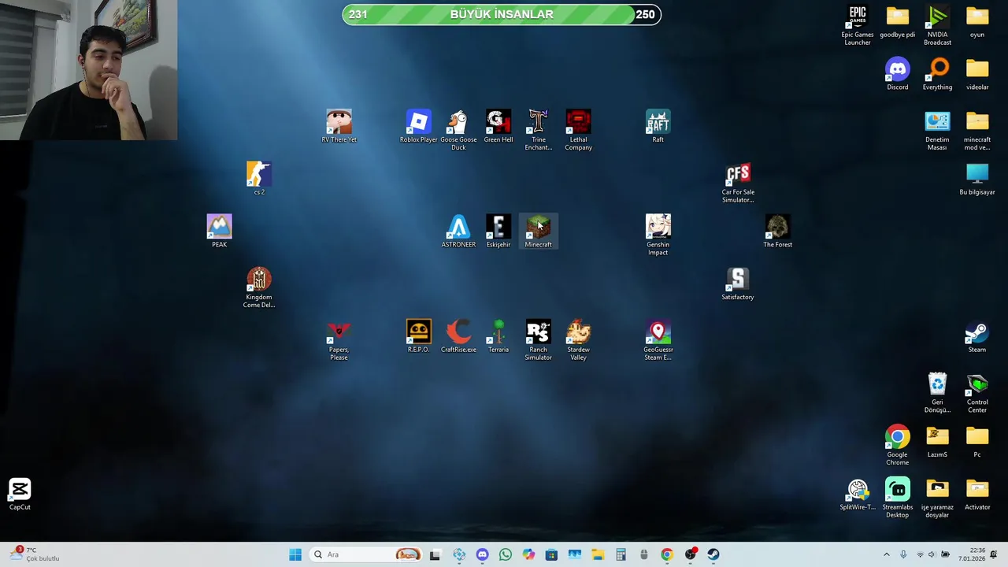Show hidden system tray icons
This screenshot has width=1008, height=567.
(887, 554)
